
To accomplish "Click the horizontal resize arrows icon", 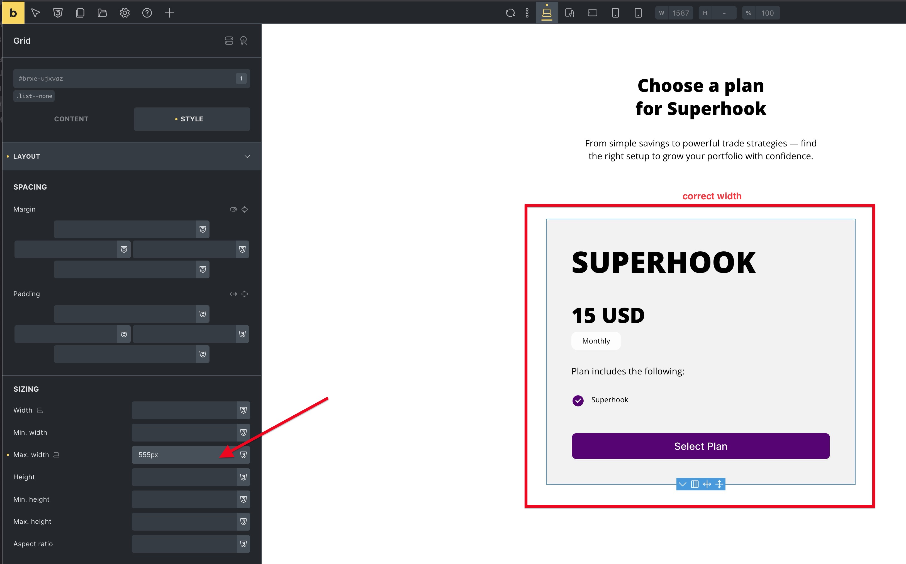I will click(x=707, y=484).
